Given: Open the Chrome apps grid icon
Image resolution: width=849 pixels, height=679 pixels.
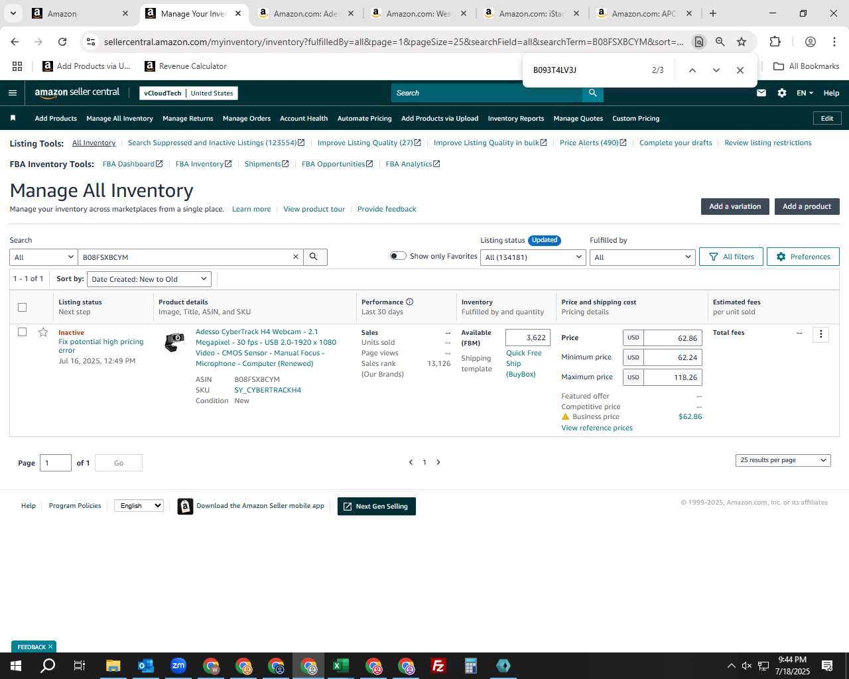Looking at the screenshot, I should click(x=17, y=66).
